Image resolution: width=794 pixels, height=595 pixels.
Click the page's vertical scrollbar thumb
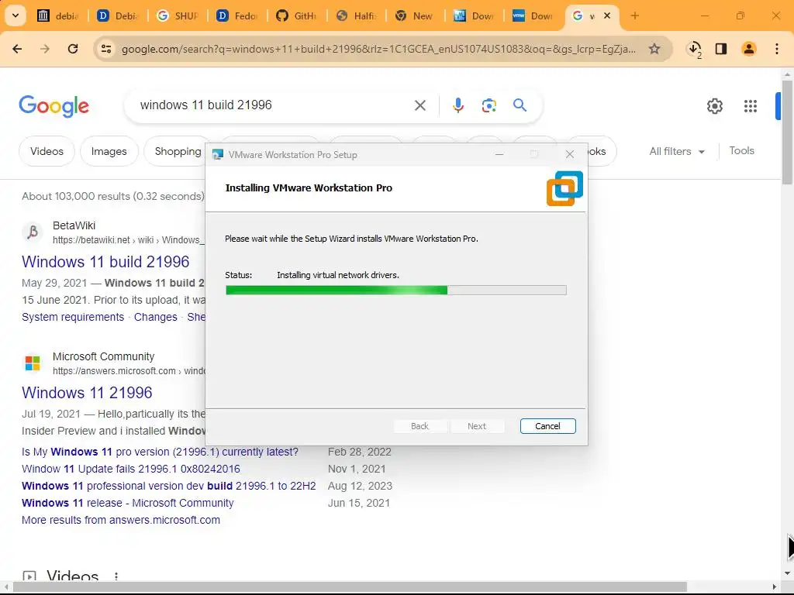[x=787, y=132]
